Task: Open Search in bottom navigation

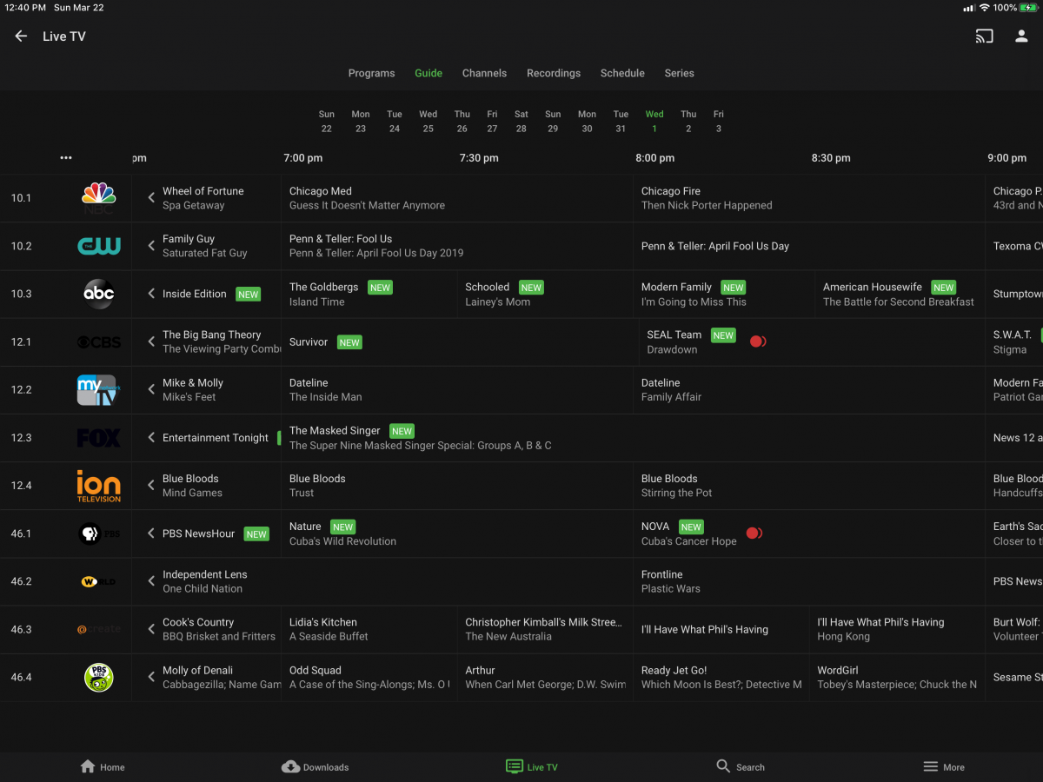Action: (x=741, y=766)
